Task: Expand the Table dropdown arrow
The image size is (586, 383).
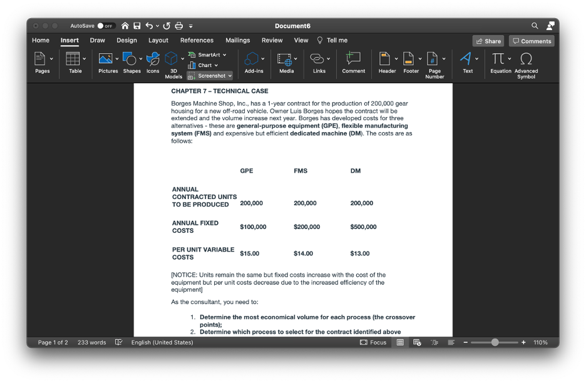Action: click(x=84, y=59)
